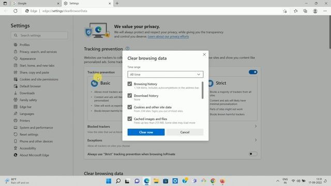Select the Basic tracking prevention card
The height and width of the screenshot is (186, 331).
coord(105,98)
